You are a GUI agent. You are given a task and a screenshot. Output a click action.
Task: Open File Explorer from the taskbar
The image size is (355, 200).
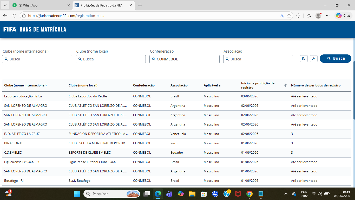(x=192, y=194)
